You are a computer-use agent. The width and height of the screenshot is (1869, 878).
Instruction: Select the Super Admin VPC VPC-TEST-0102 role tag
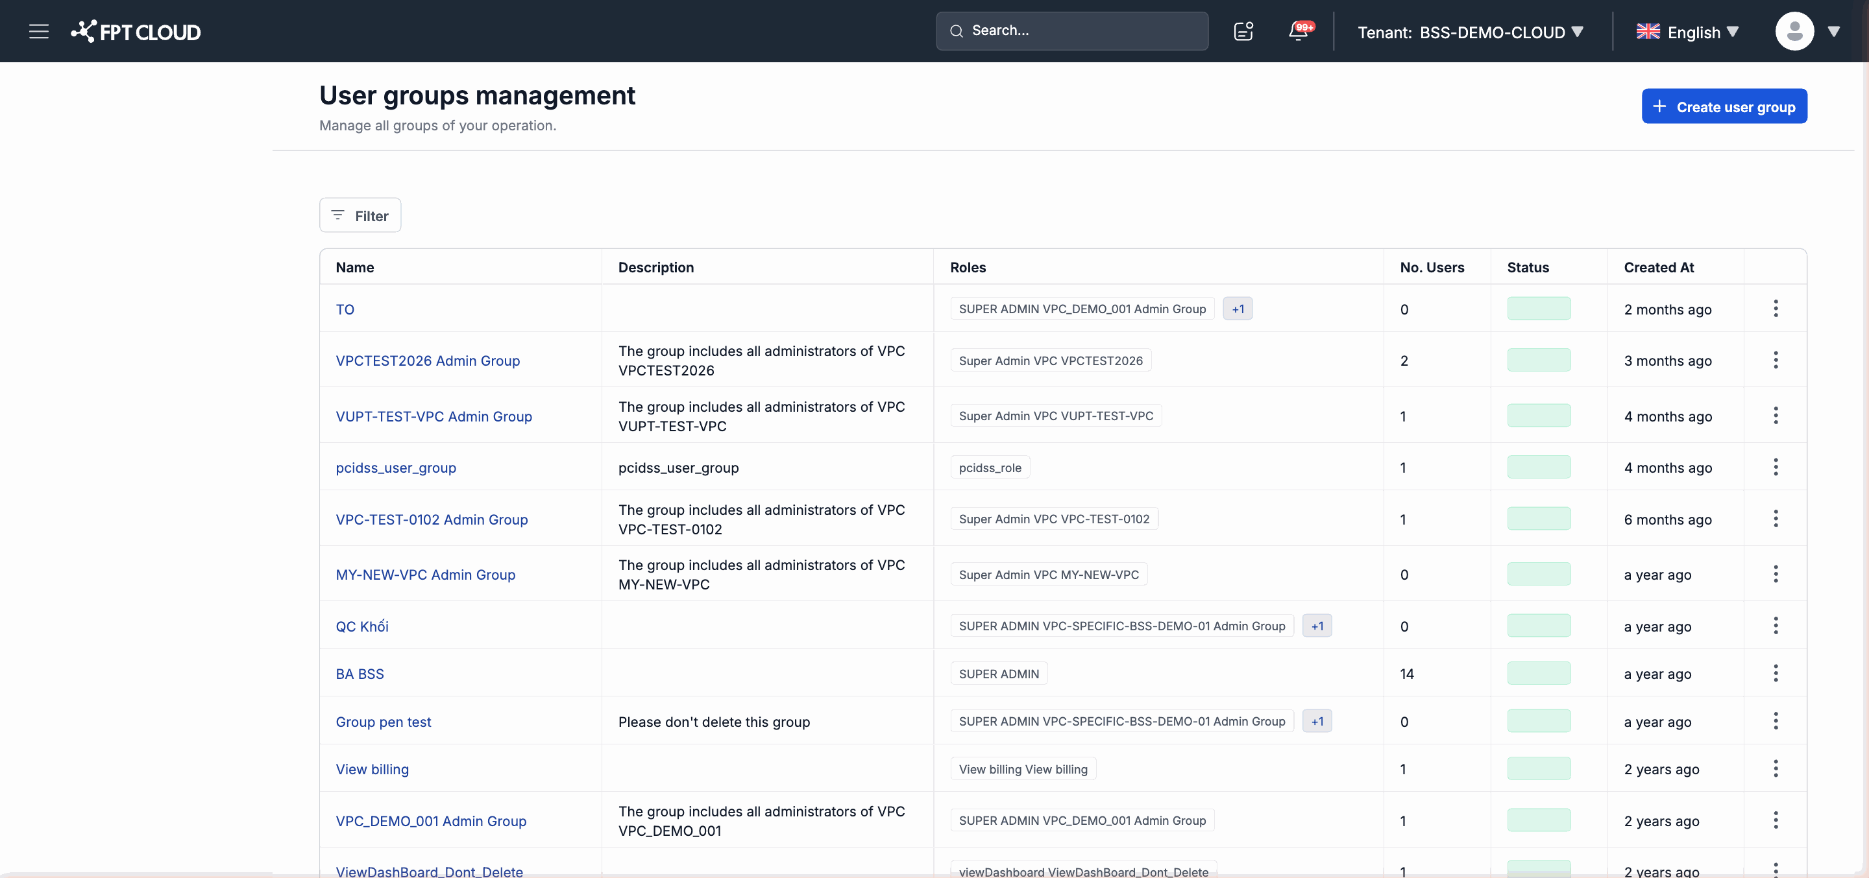[x=1053, y=519]
